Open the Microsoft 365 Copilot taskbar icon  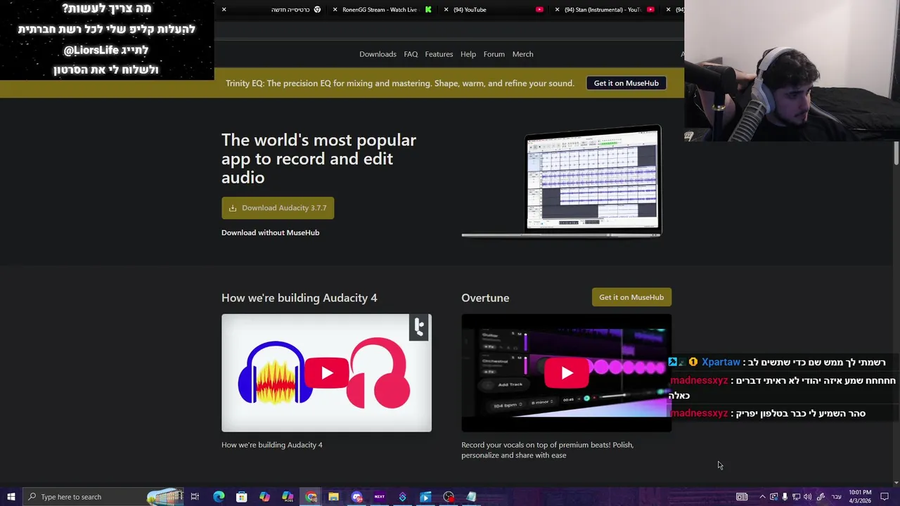(x=288, y=497)
